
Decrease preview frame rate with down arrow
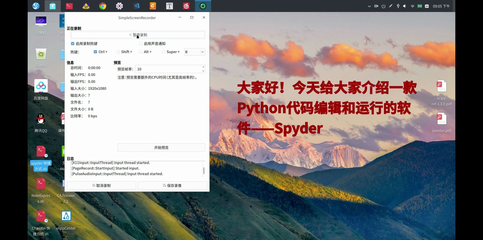[x=203, y=71]
